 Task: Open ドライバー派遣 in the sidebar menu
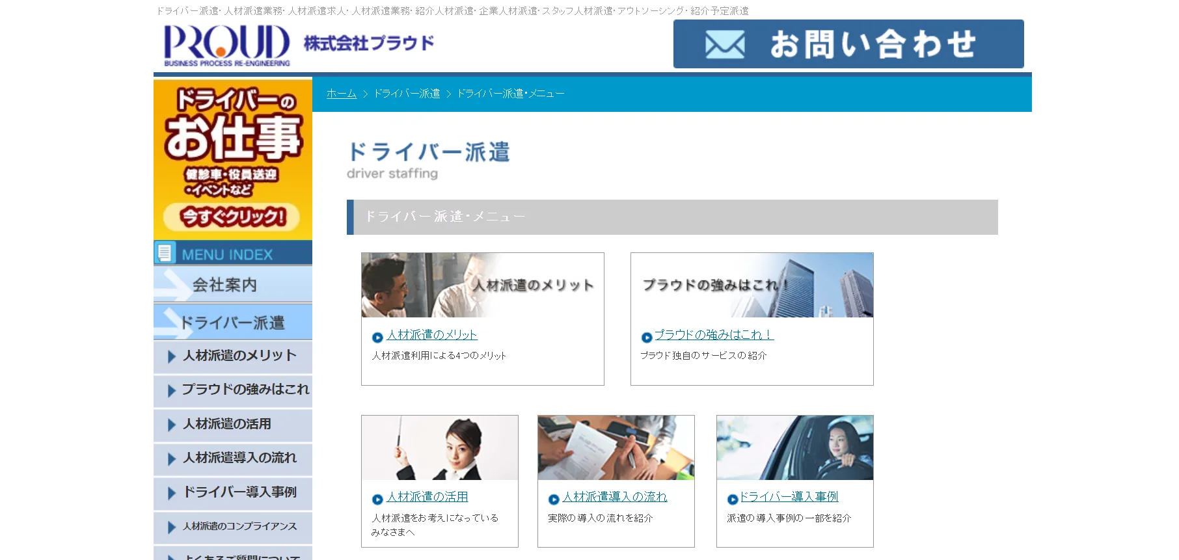[x=233, y=322]
